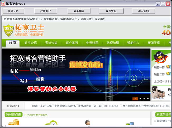Switch banner to slide 1
The width and height of the screenshot is (172, 128).
click(135, 99)
